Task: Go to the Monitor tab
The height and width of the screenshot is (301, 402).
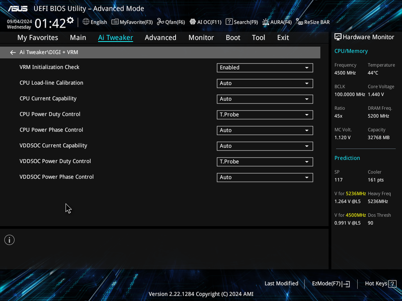Action: pyautogui.click(x=201, y=38)
